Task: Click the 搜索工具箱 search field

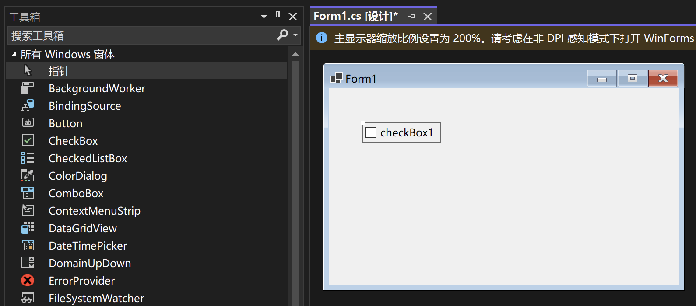Action: click(x=140, y=35)
